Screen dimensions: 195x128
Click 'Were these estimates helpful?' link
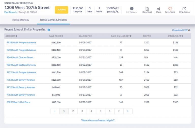point(98,120)
